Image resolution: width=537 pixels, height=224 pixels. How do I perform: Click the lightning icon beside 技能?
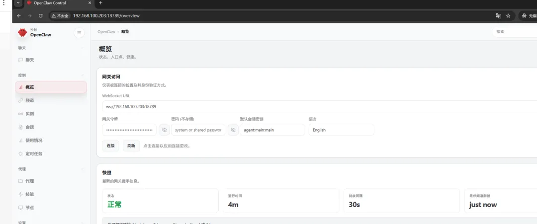[x=20, y=194]
